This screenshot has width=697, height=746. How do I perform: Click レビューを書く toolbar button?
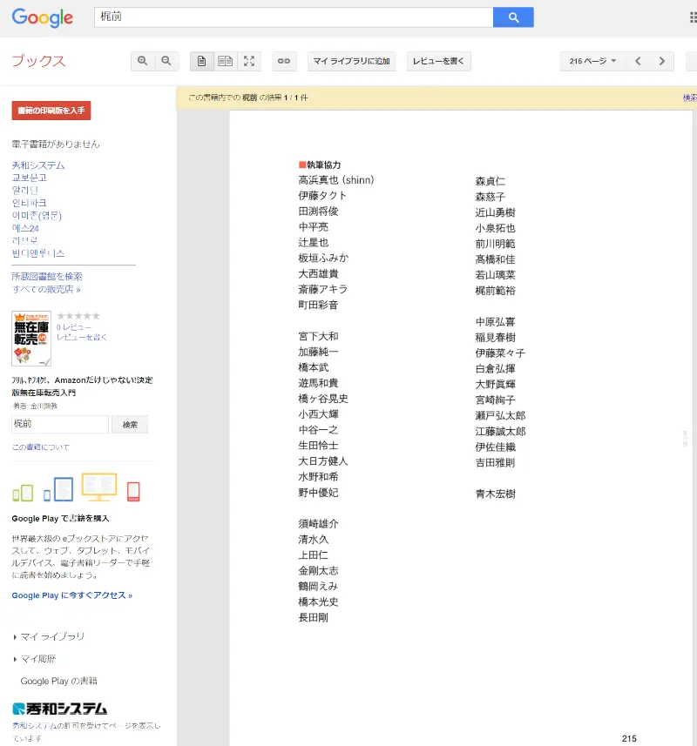tap(439, 61)
